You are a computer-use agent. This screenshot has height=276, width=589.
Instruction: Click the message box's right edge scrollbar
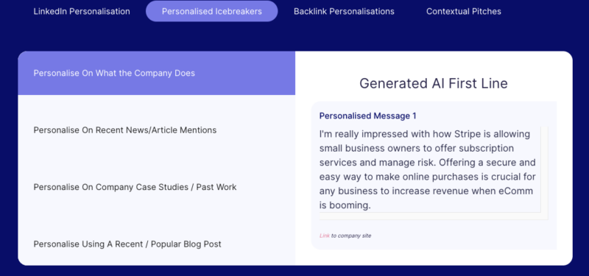(x=544, y=173)
